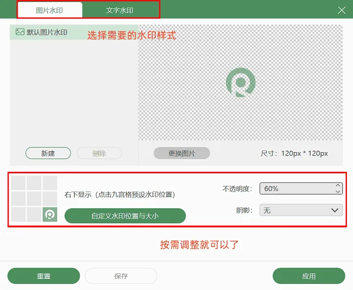
Task: Click the 不透明度 label
Action: 238,189
